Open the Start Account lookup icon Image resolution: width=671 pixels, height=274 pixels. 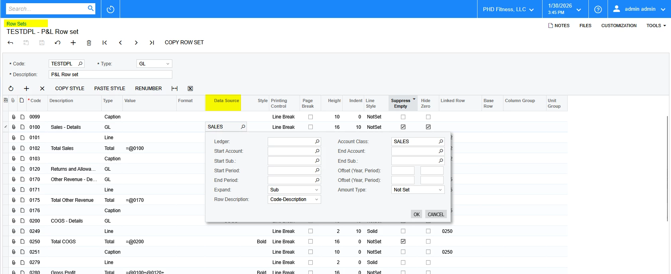point(317,151)
